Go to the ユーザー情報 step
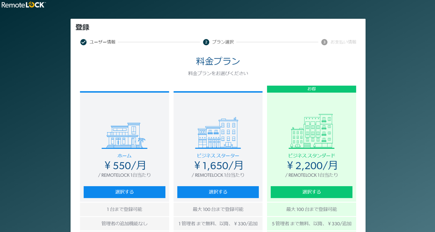 click(x=102, y=42)
